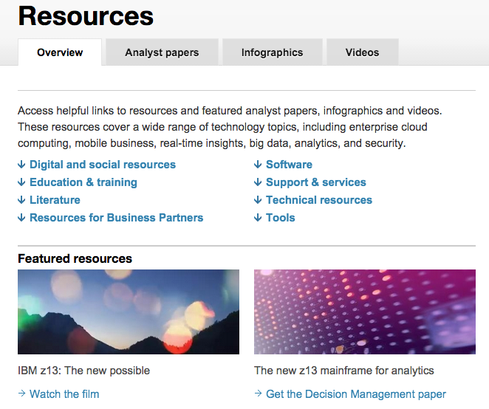Jump to the Technical resources section link

(319, 200)
